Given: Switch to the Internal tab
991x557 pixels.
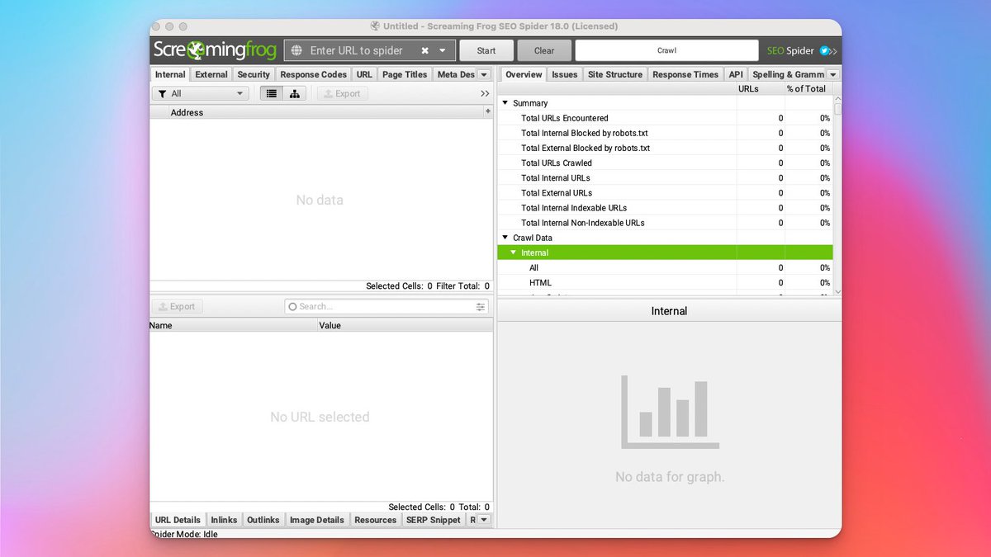Looking at the screenshot, I should click(170, 74).
